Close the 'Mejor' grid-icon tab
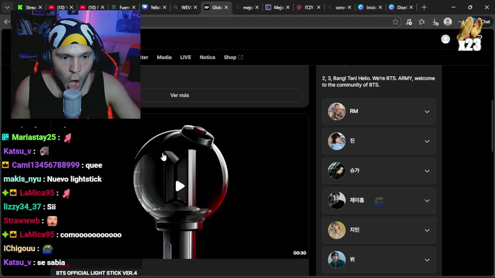Viewport: 495px width, 278px height. pos(288,7)
